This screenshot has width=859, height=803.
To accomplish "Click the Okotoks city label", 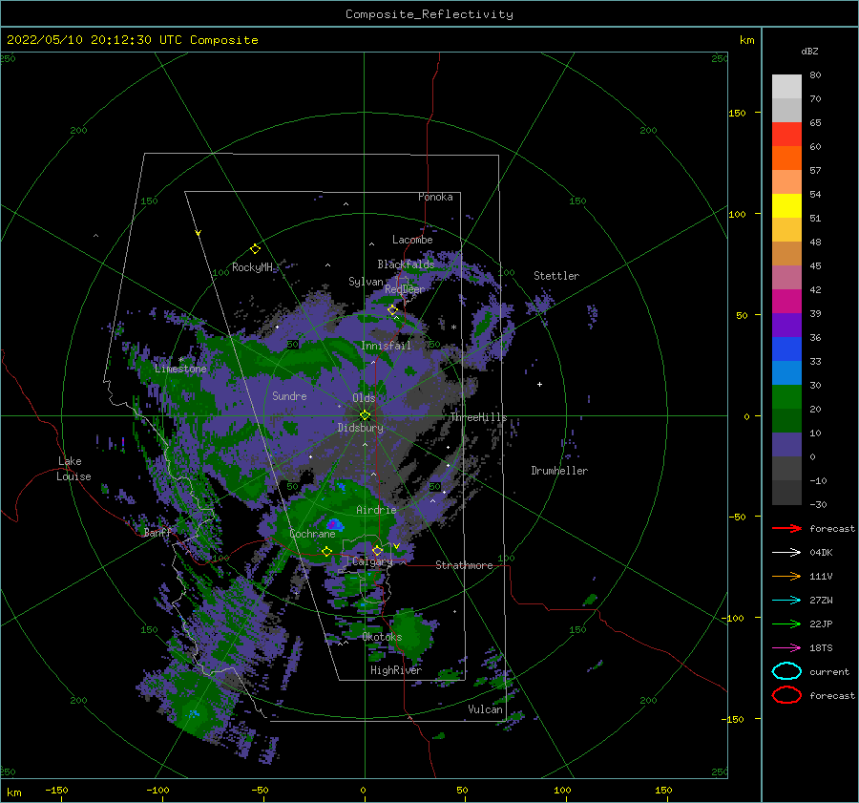I will coord(382,637).
